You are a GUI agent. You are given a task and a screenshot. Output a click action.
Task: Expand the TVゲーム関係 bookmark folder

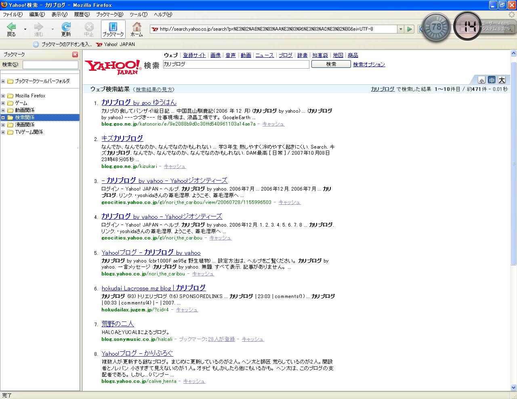3,132
